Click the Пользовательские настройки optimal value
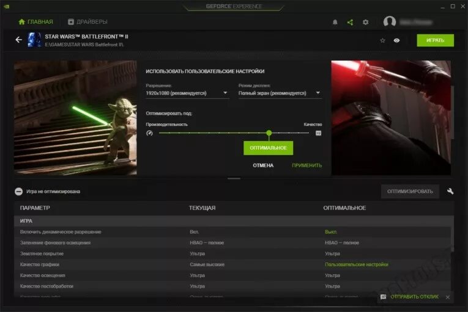Viewport: 468px width, 312px height. 357,264
